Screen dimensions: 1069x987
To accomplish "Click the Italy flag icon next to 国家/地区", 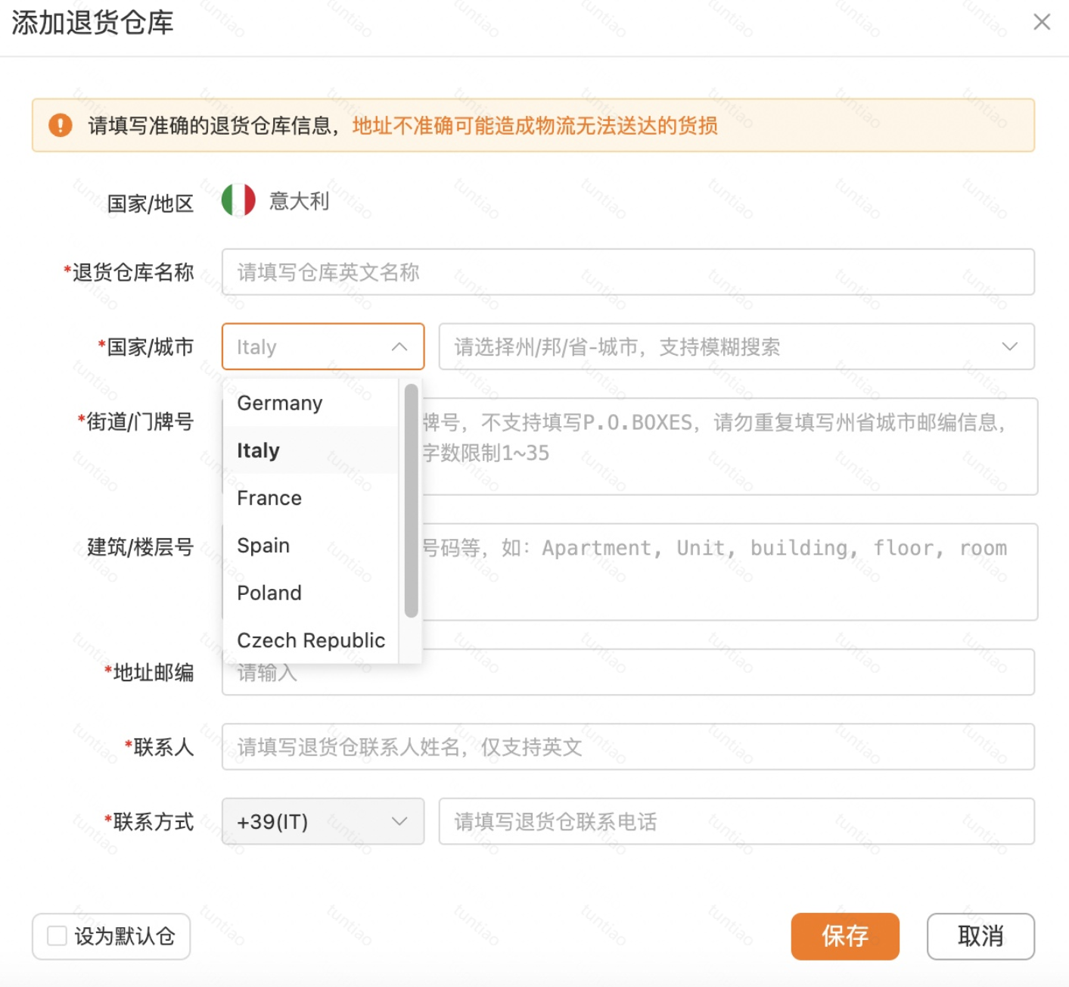I will click(x=239, y=200).
